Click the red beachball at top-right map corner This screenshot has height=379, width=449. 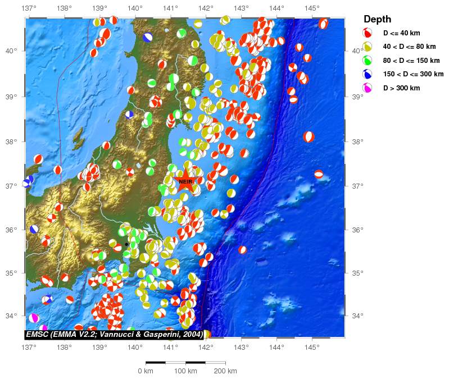(x=323, y=24)
